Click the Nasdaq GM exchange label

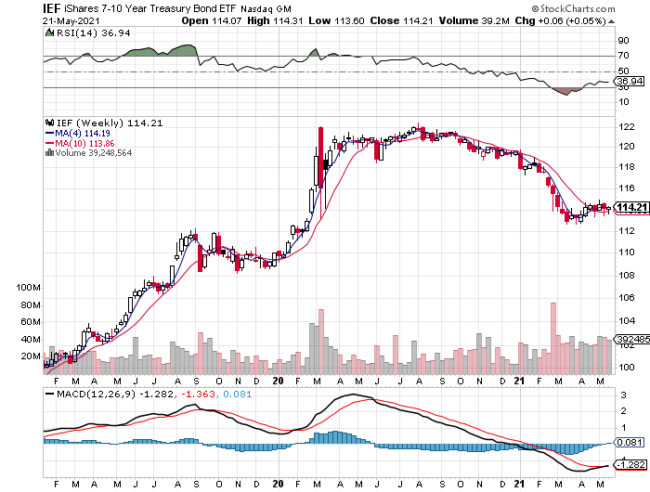266,8
